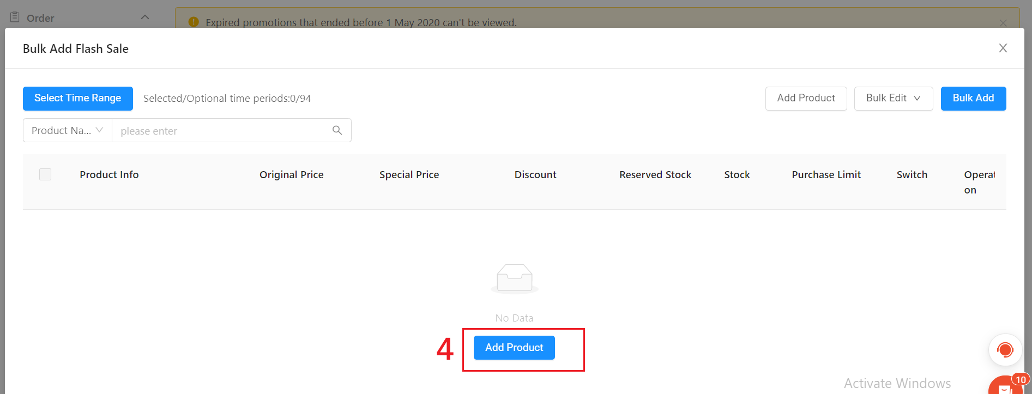This screenshot has height=394, width=1032.
Task: Click the warning icon in the expired promotions banner
Action: pyautogui.click(x=193, y=22)
